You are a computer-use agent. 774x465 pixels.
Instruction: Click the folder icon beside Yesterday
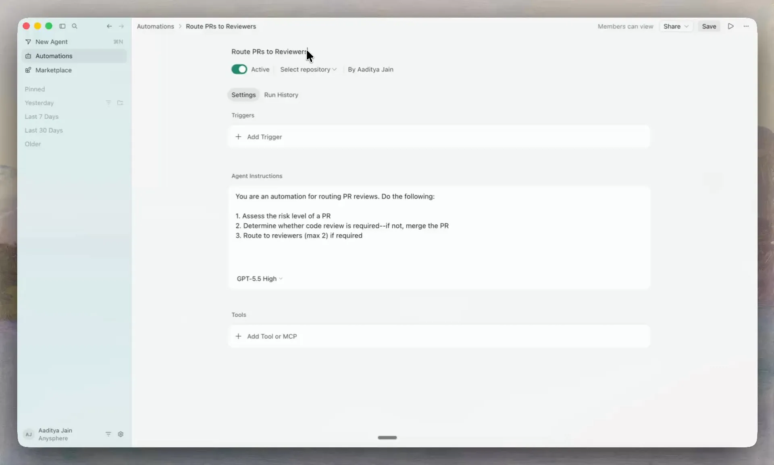(120, 103)
